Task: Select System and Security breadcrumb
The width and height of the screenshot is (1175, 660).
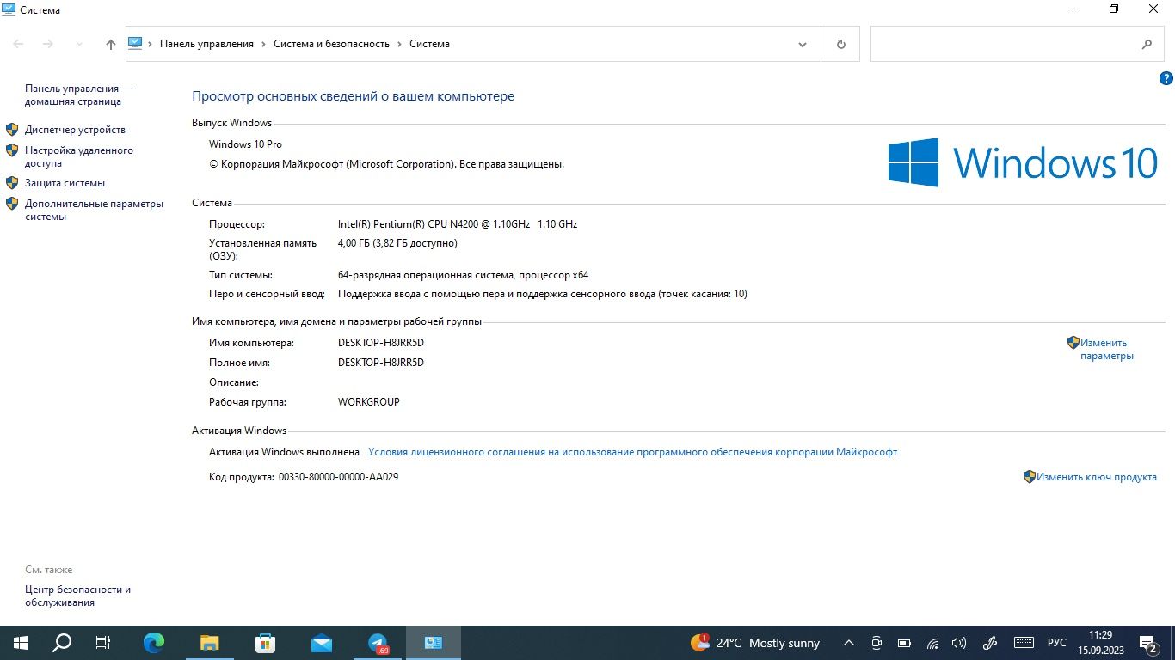Action: click(331, 44)
